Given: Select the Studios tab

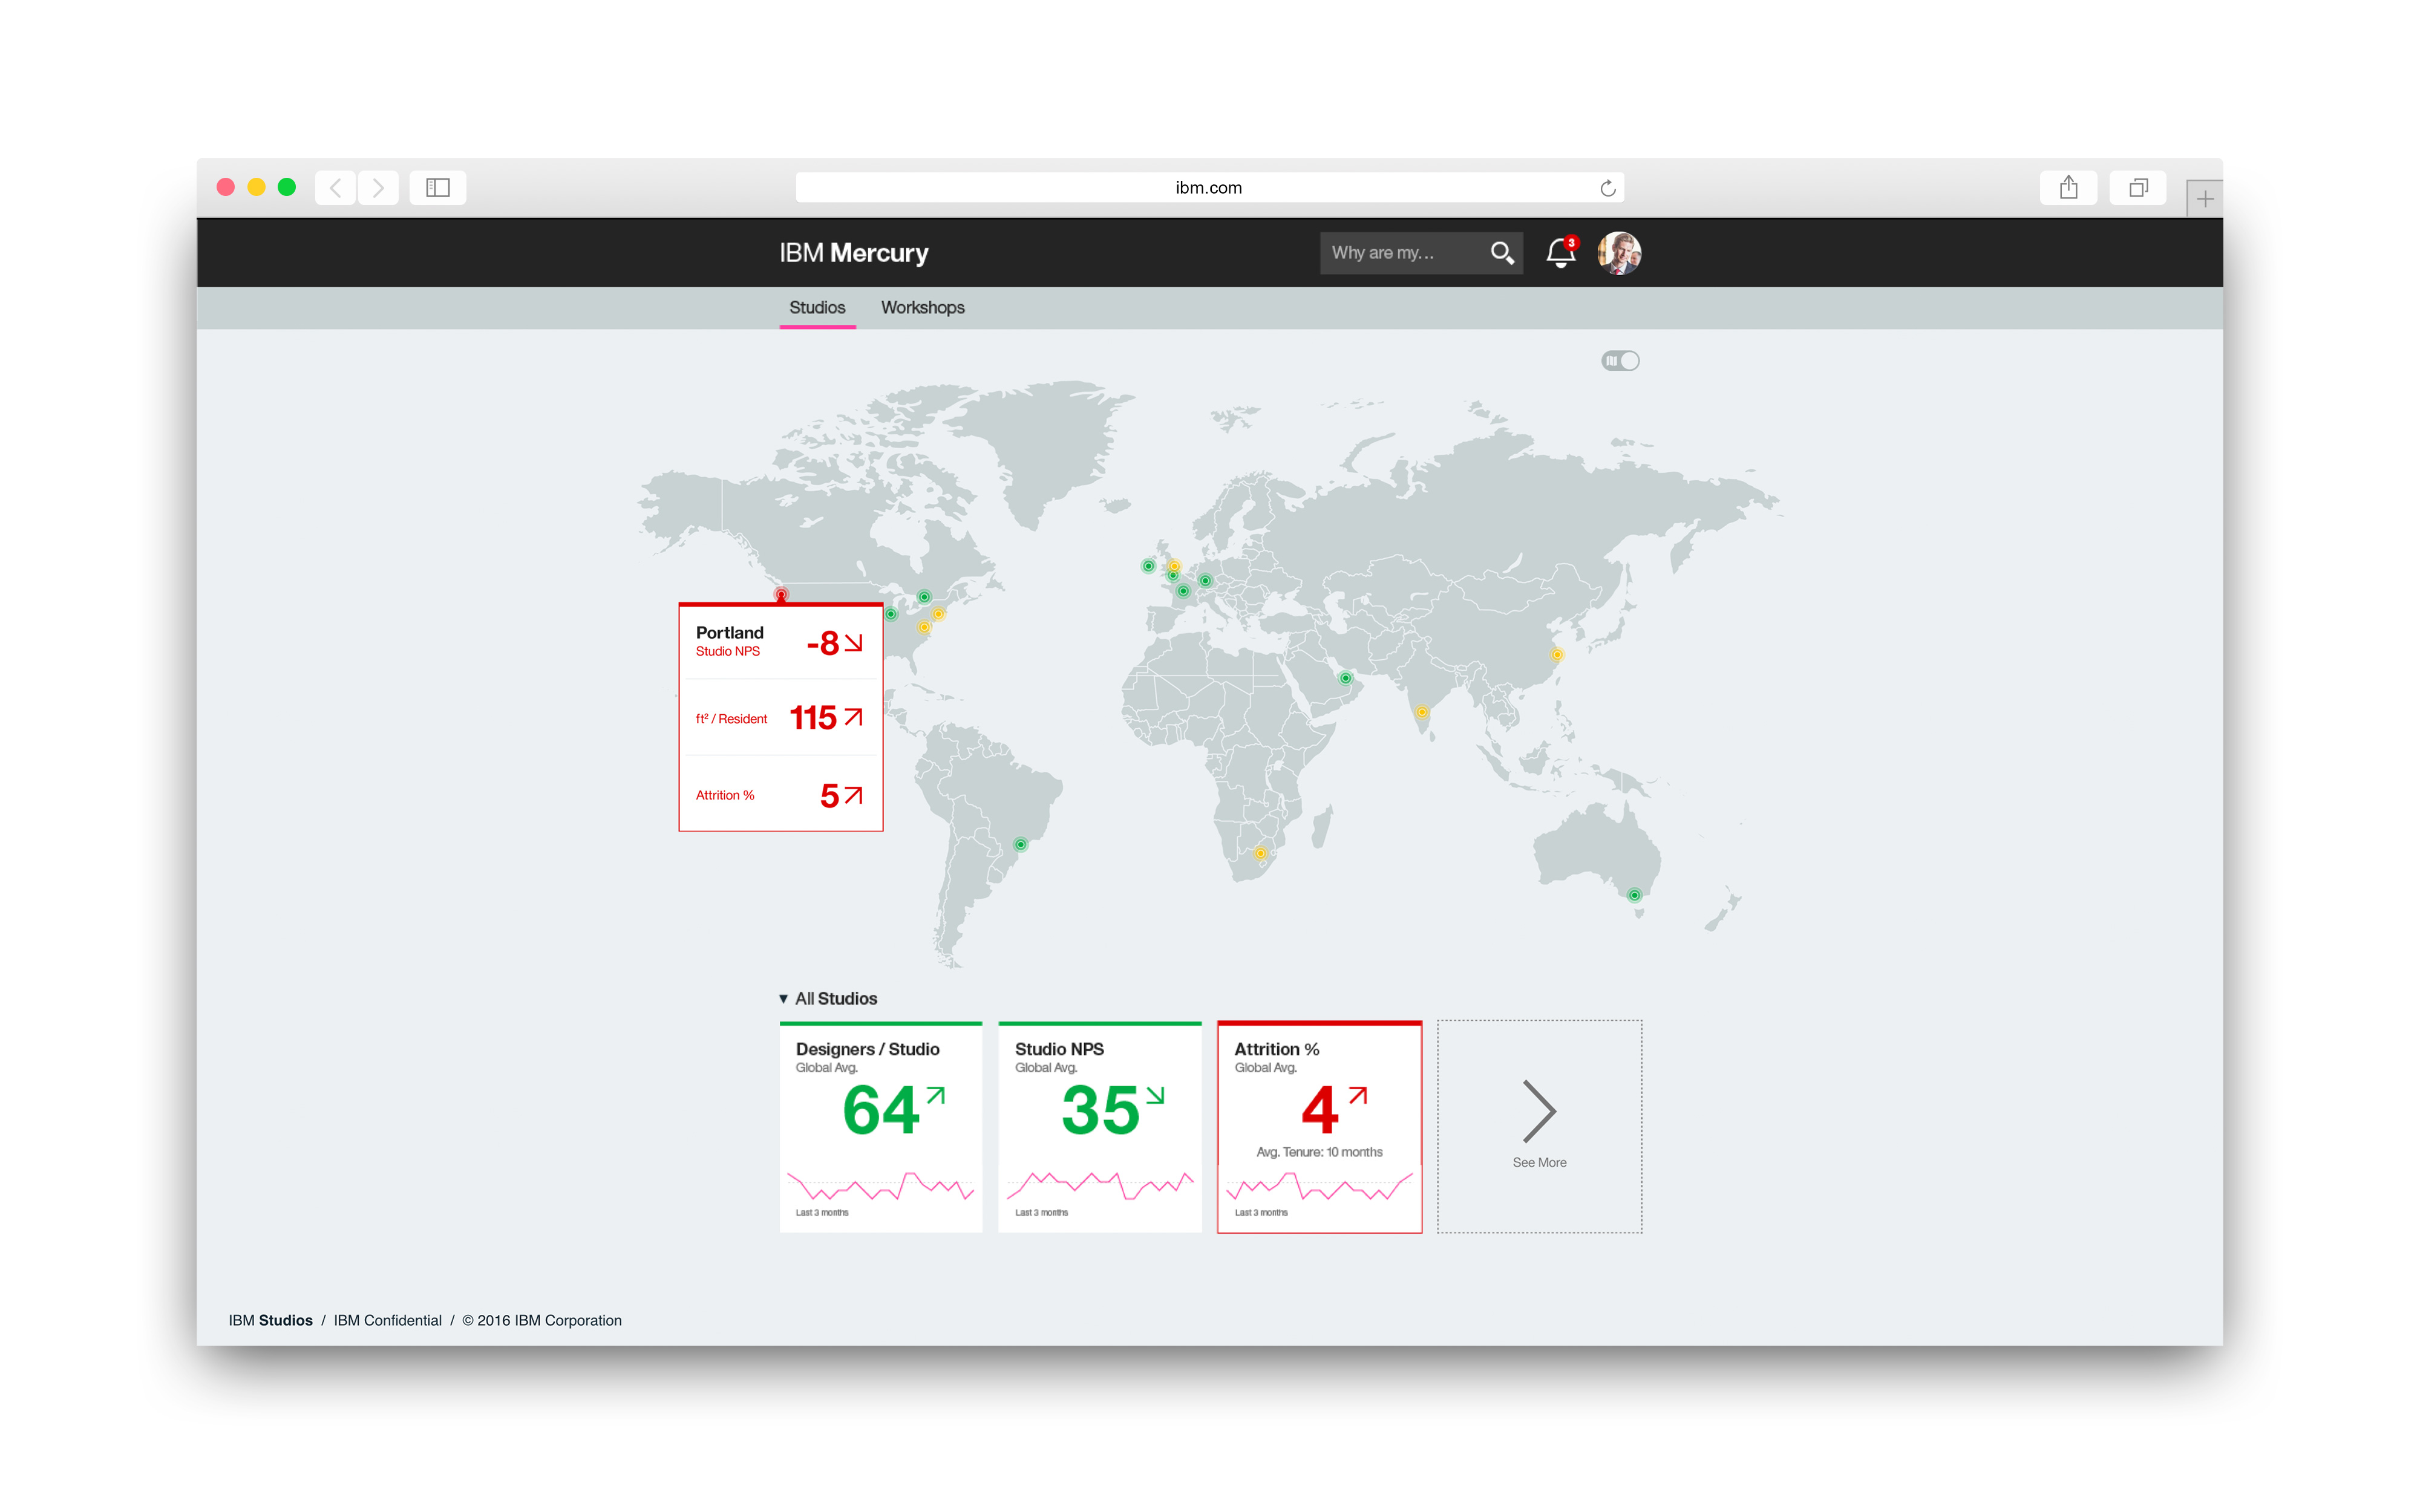Looking at the screenshot, I should pyautogui.click(x=817, y=308).
